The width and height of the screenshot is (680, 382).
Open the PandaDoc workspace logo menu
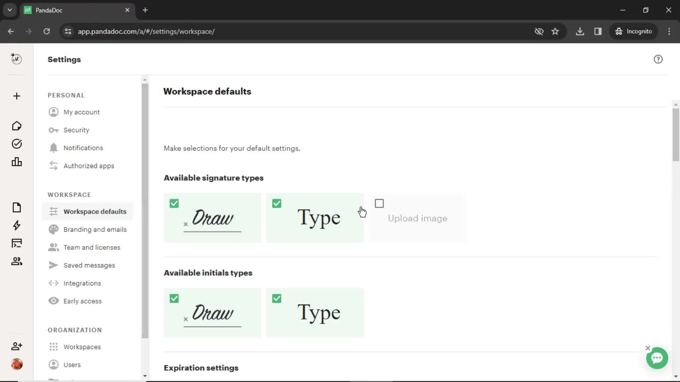[16, 59]
